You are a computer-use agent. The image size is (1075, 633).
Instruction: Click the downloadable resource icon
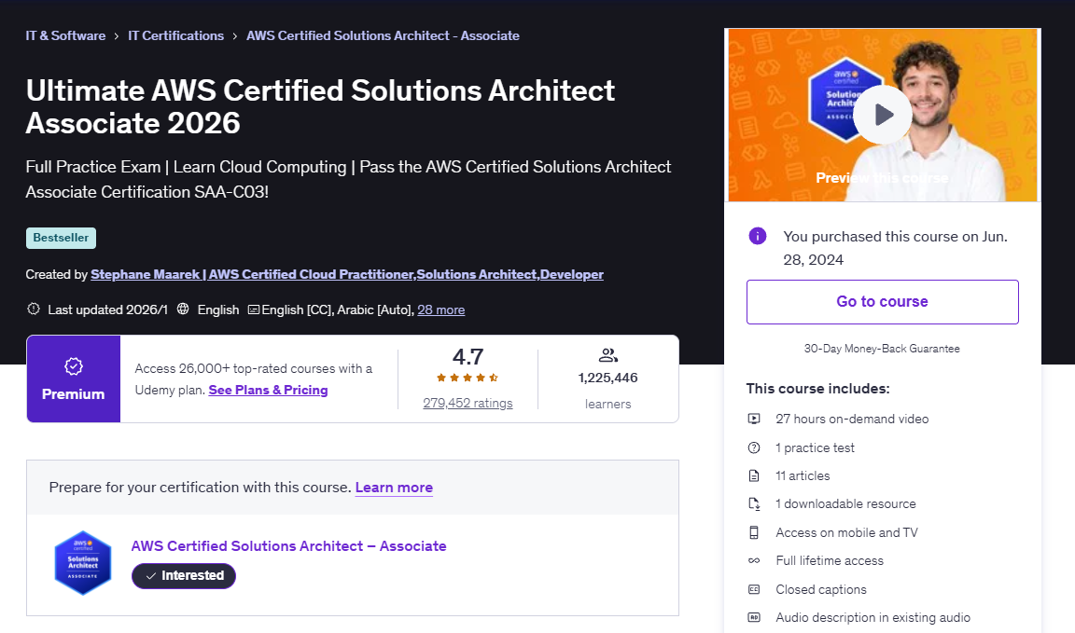click(754, 504)
